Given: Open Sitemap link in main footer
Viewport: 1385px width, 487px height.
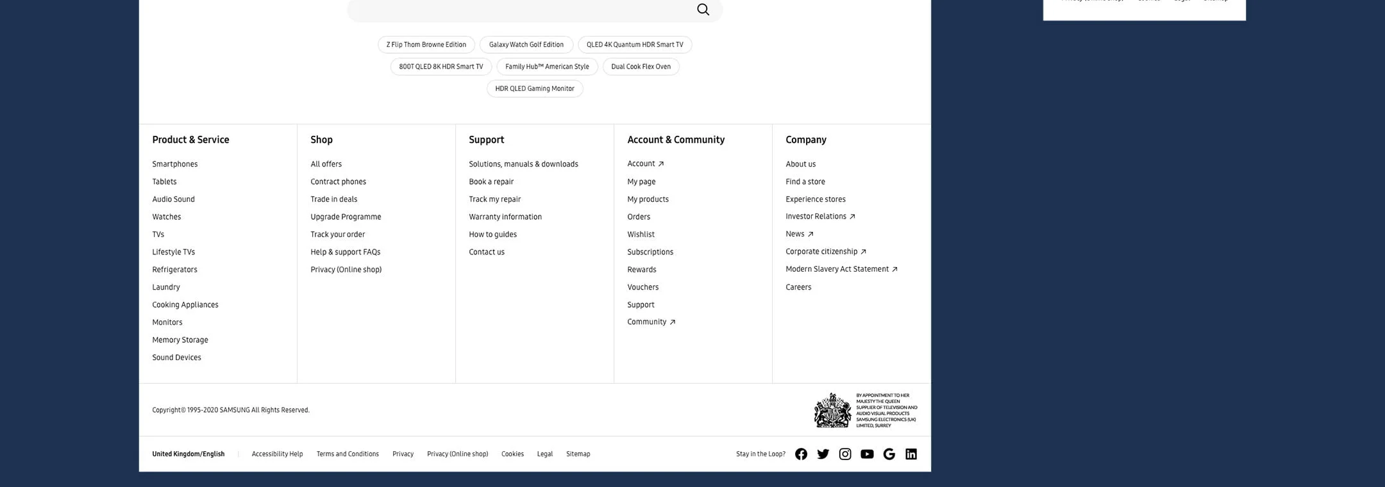Looking at the screenshot, I should 578,454.
